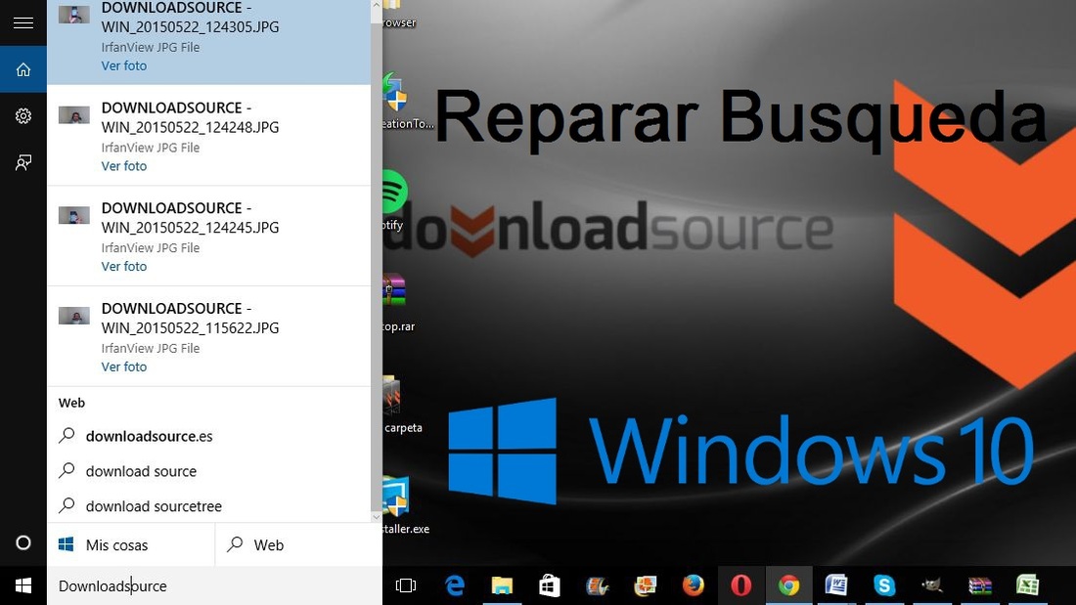Open thumbnail of WIN_20150522_124248.JPG
The width and height of the screenshot is (1076, 605).
74,114
